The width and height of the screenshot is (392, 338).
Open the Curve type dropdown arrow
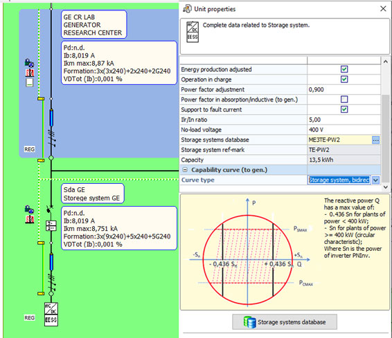click(375, 180)
